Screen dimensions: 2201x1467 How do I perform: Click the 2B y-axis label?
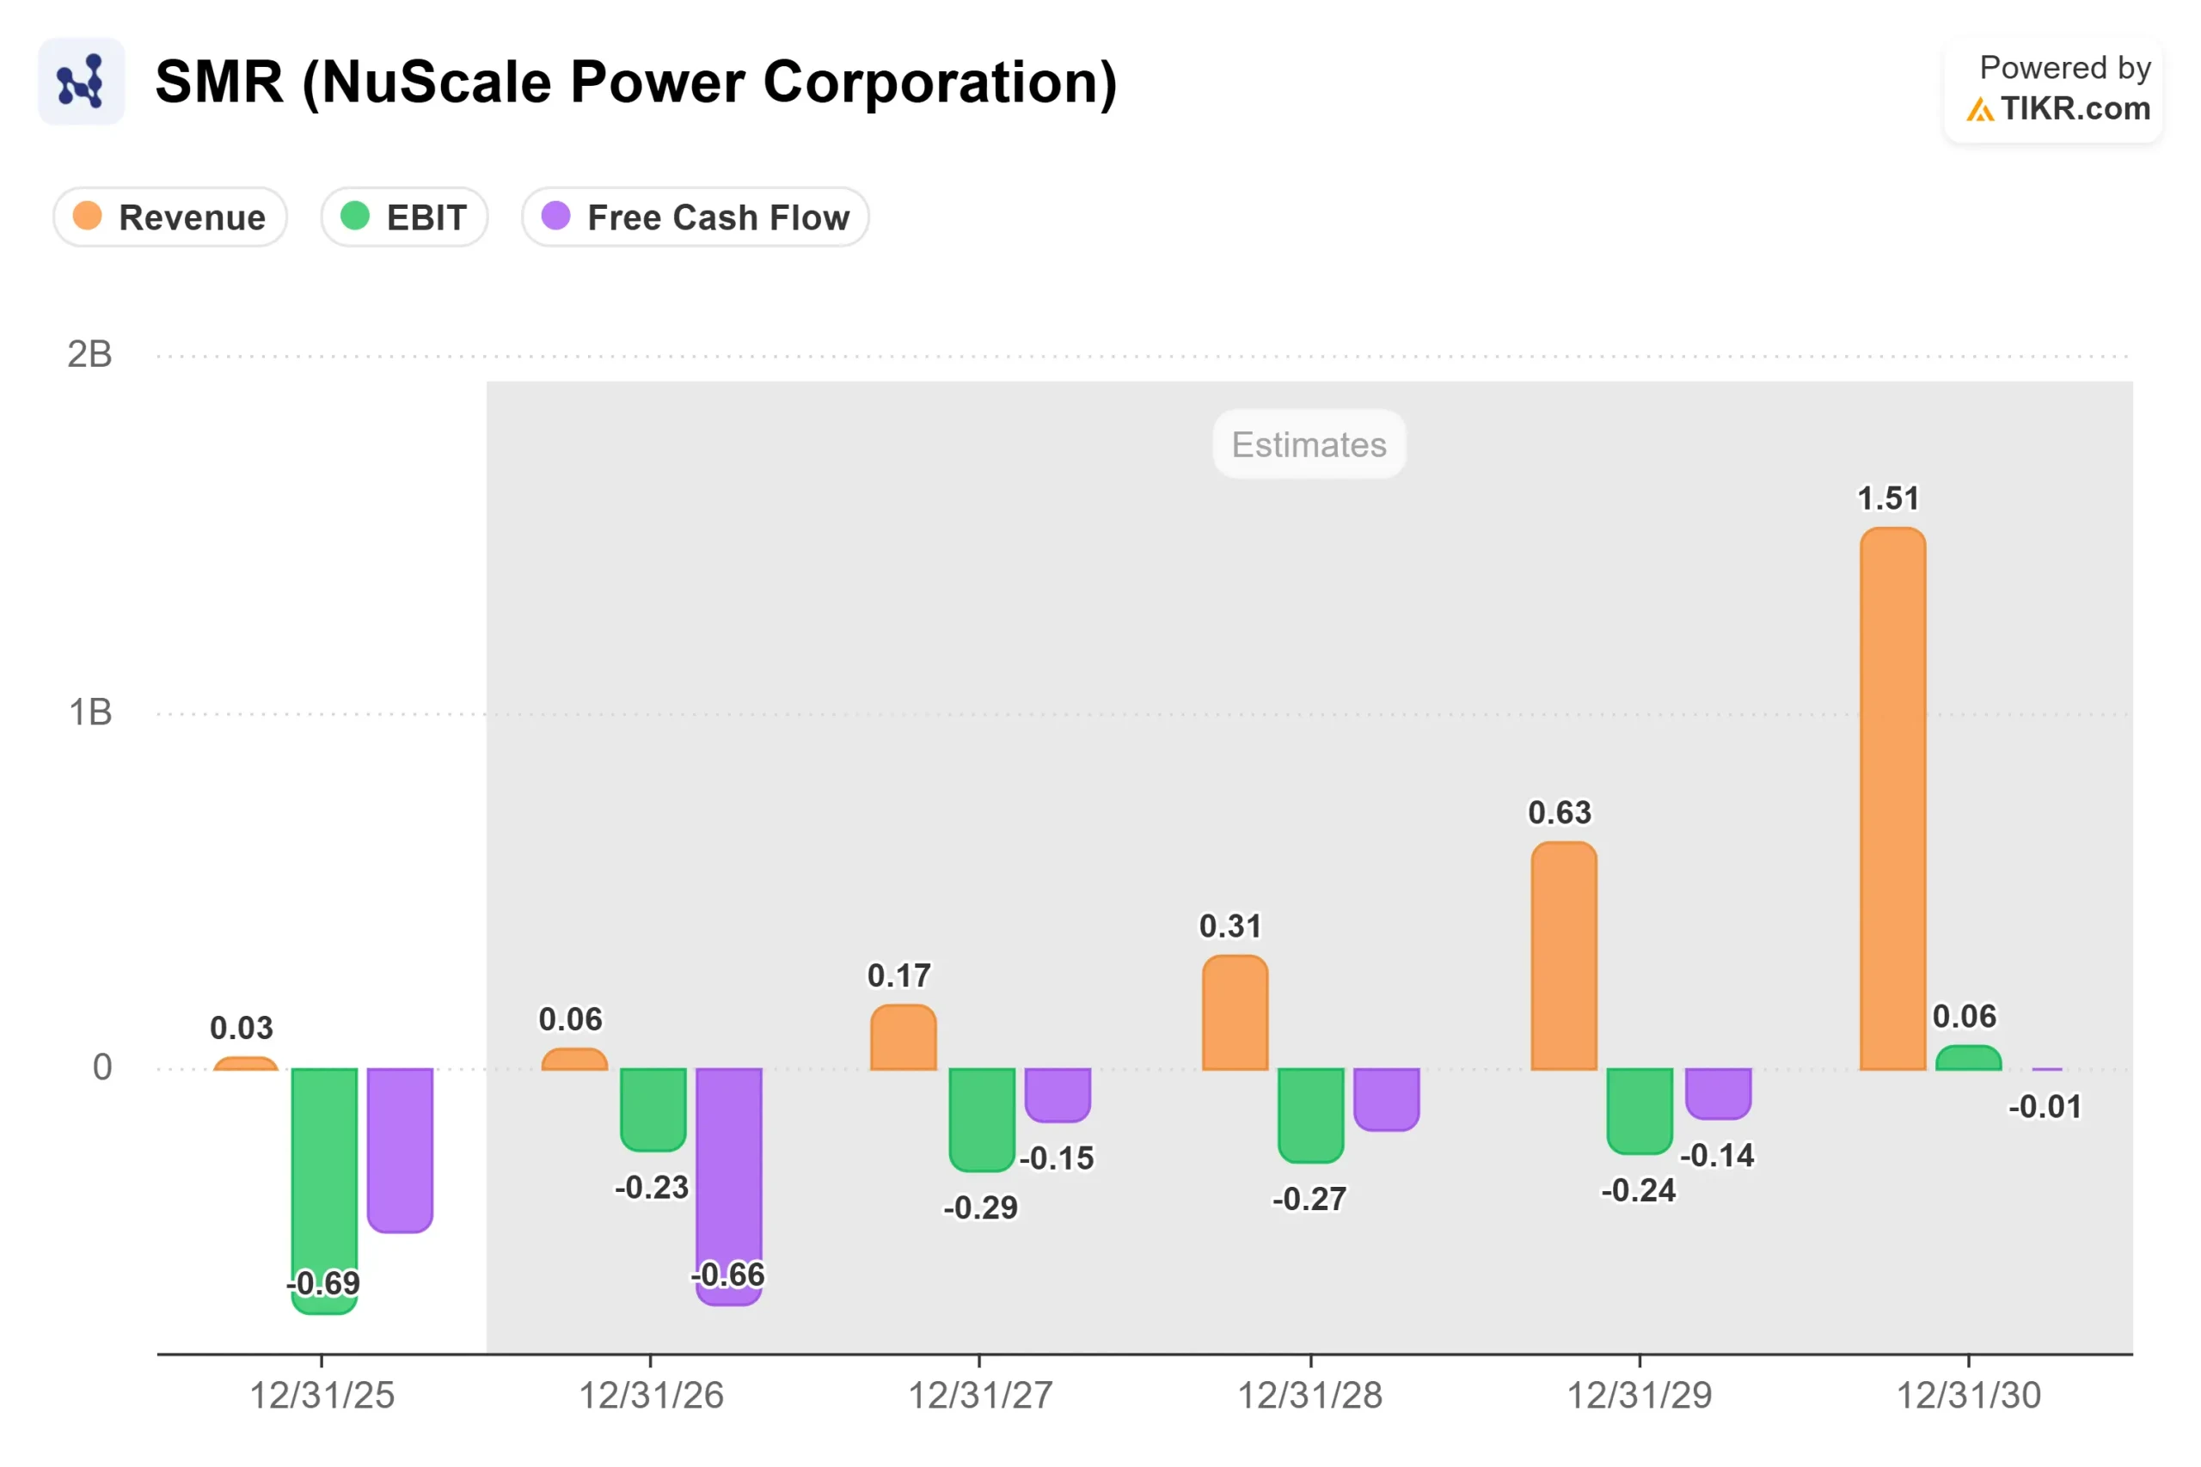89,355
